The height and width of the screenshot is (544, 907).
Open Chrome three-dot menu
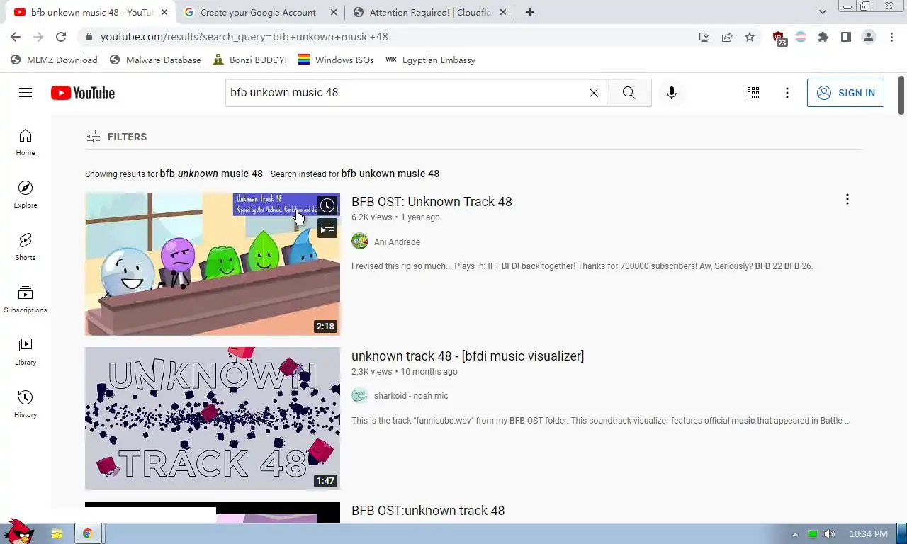pyautogui.click(x=891, y=37)
